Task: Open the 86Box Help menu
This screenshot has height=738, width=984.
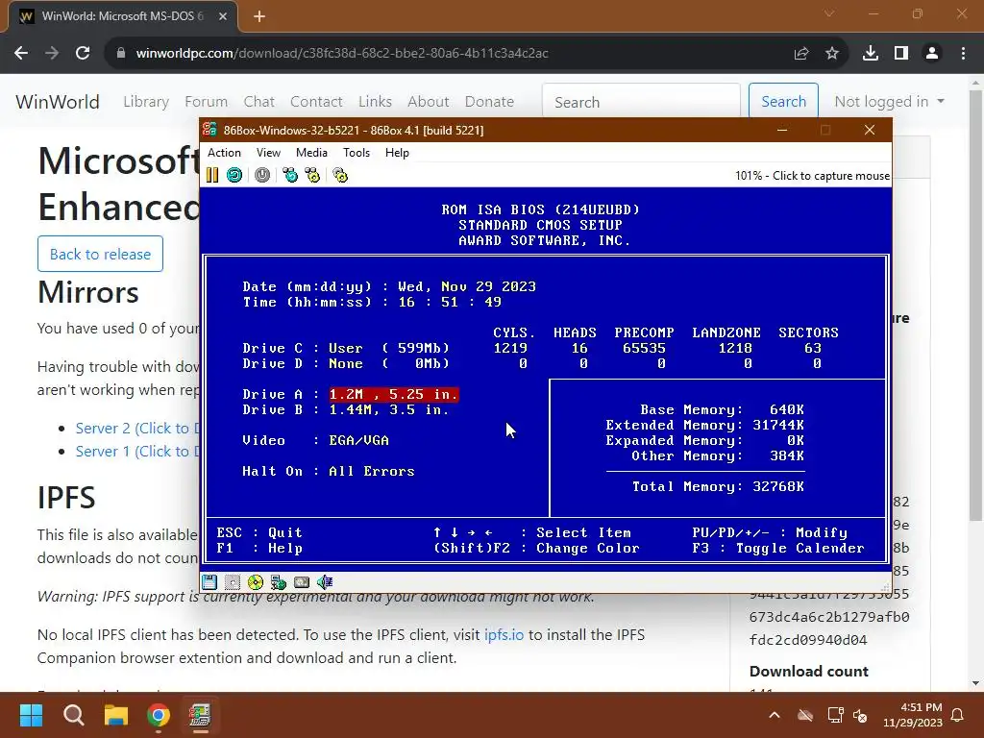Action: coord(397,153)
